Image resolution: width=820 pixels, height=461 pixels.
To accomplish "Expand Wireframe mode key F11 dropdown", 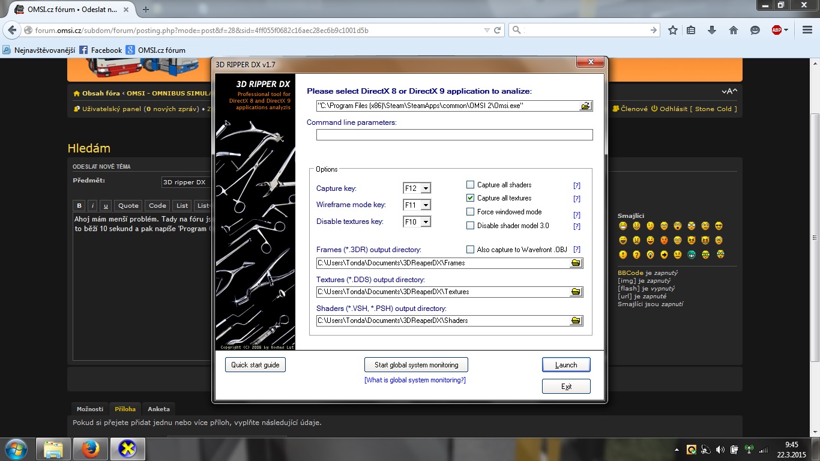I will pyautogui.click(x=426, y=205).
